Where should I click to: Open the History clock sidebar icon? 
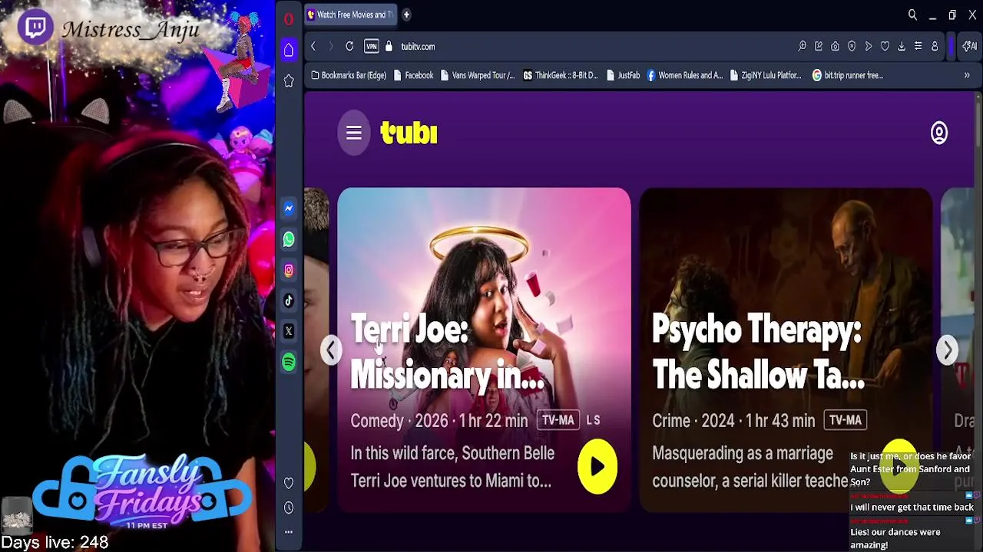click(289, 508)
